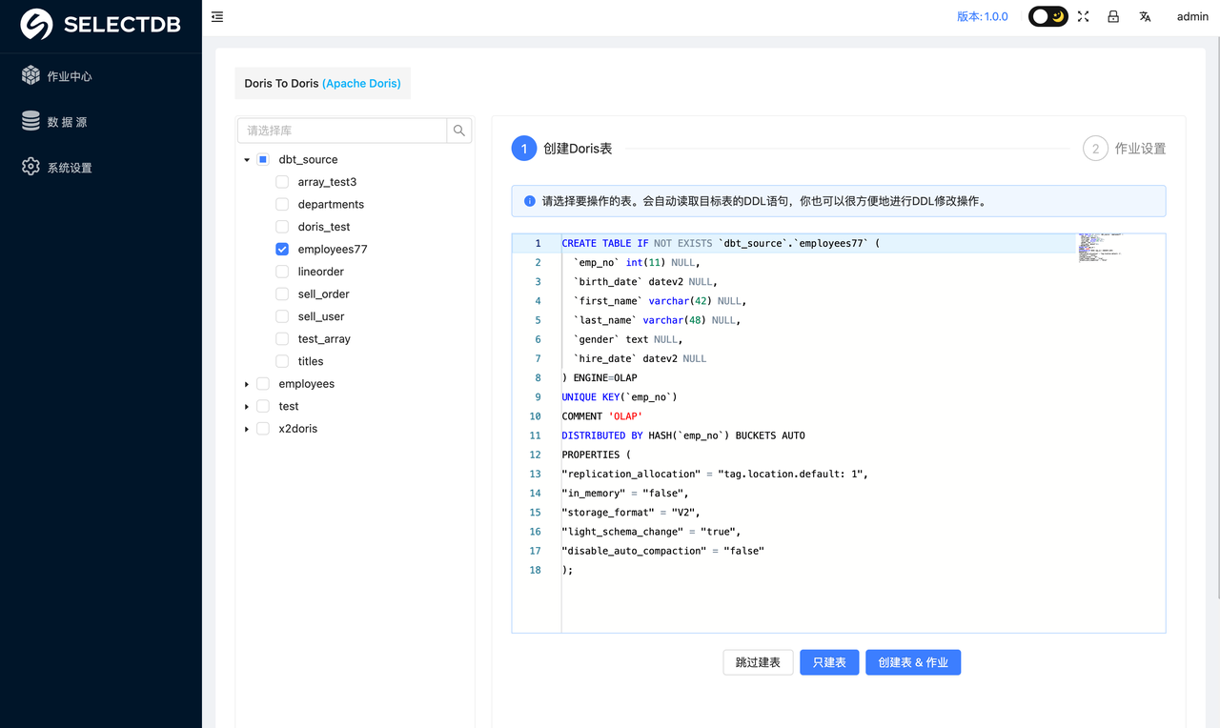Click the 创建表 & 作业 button
The image size is (1220, 728).
click(913, 662)
